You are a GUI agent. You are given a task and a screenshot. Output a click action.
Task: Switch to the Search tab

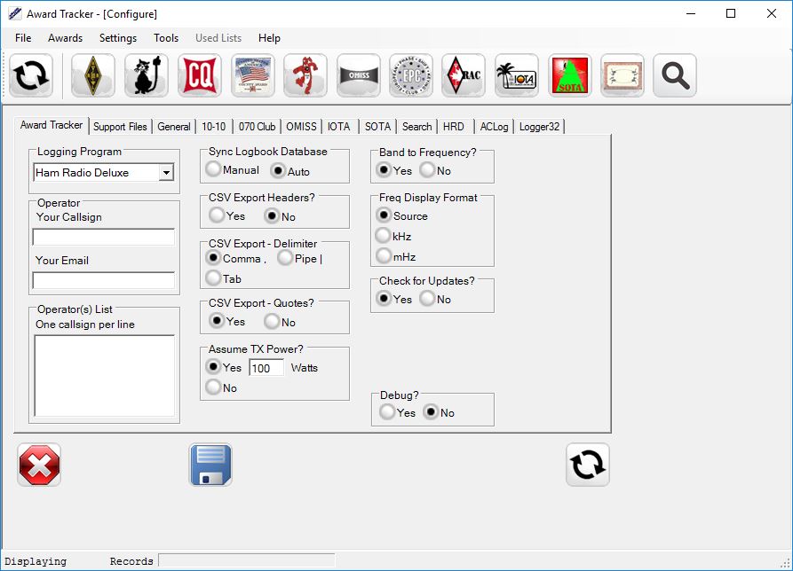point(417,126)
